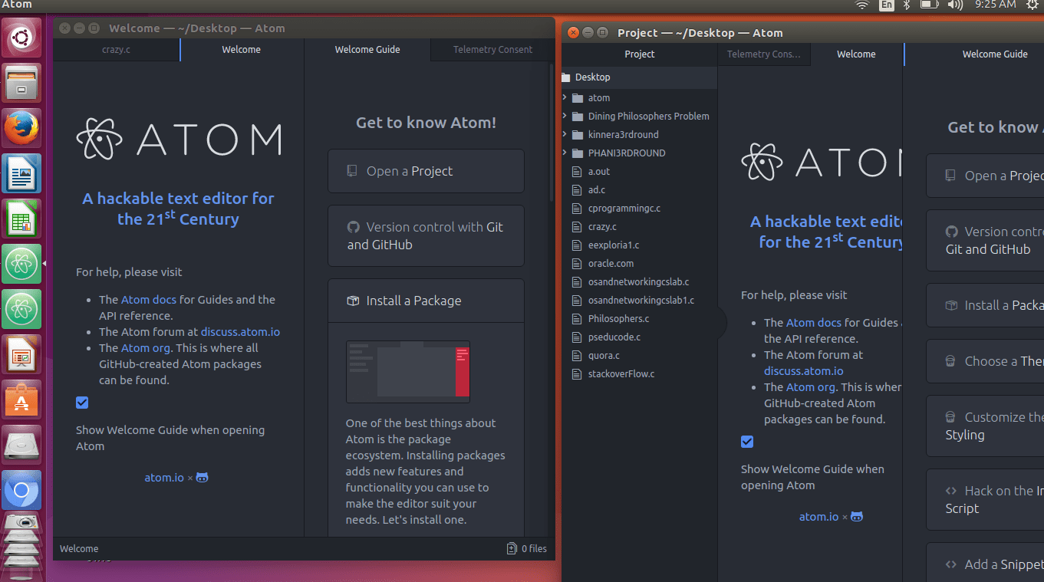The image size is (1044, 582).
Task: Click the book icon on Open a Project
Action: (352, 170)
